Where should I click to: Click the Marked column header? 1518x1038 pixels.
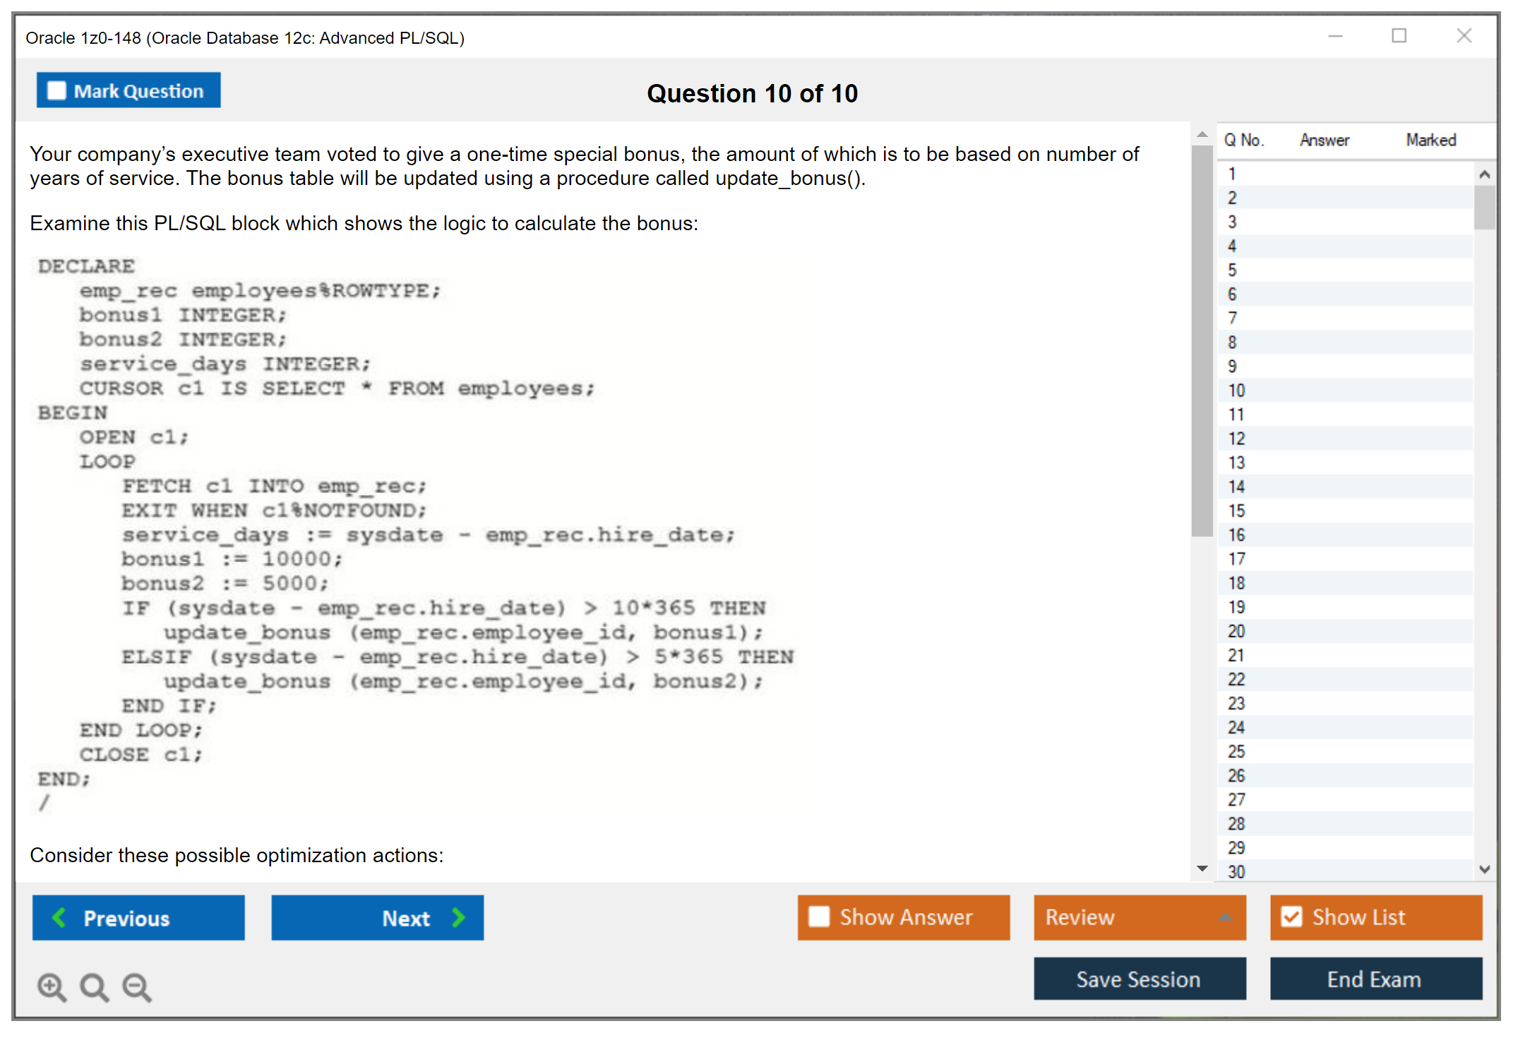tap(1430, 140)
